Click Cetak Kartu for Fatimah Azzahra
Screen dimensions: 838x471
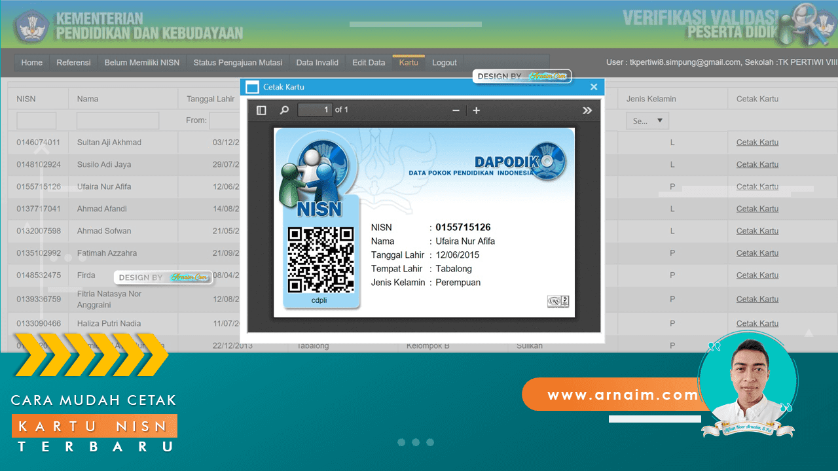coord(757,253)
